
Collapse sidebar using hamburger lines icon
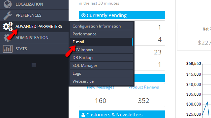[34, 65]
